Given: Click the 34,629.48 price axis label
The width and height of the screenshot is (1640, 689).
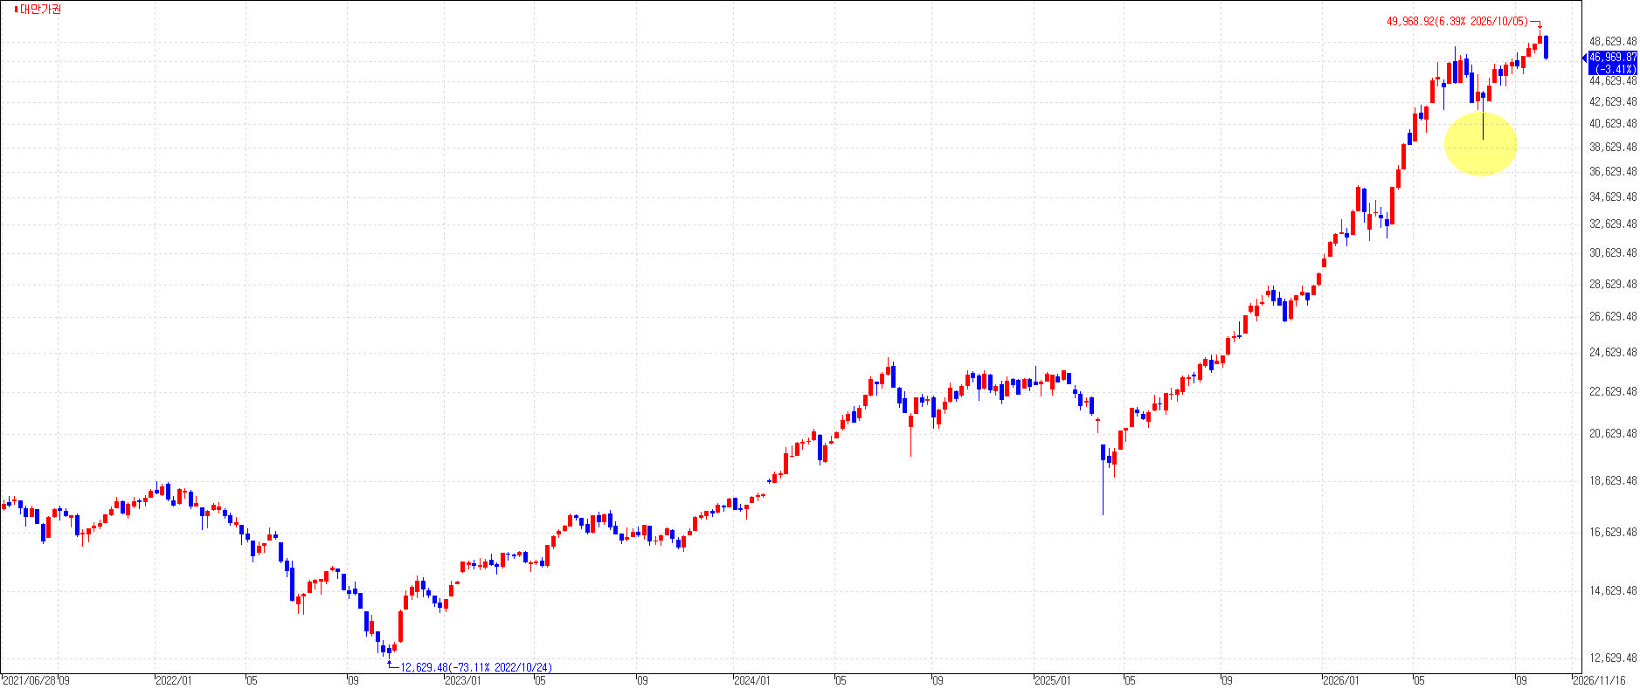Looking at the screenshot, I should (1613, 196).
